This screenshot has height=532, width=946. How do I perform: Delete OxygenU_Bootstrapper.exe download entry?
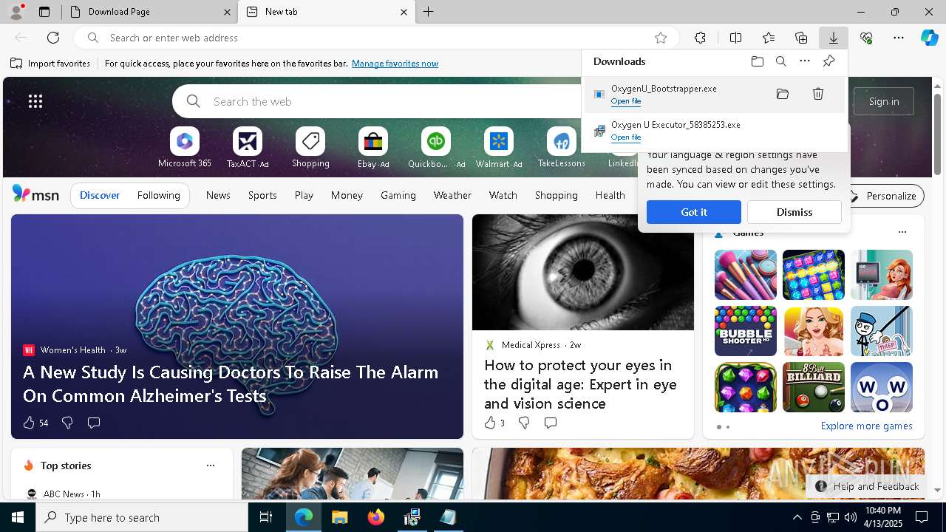coord(818,94)
